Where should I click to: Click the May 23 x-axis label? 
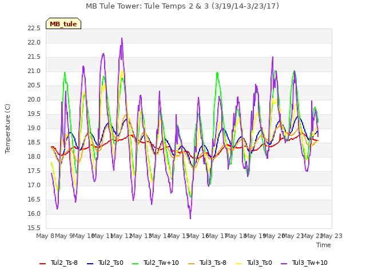pos(332,236)
